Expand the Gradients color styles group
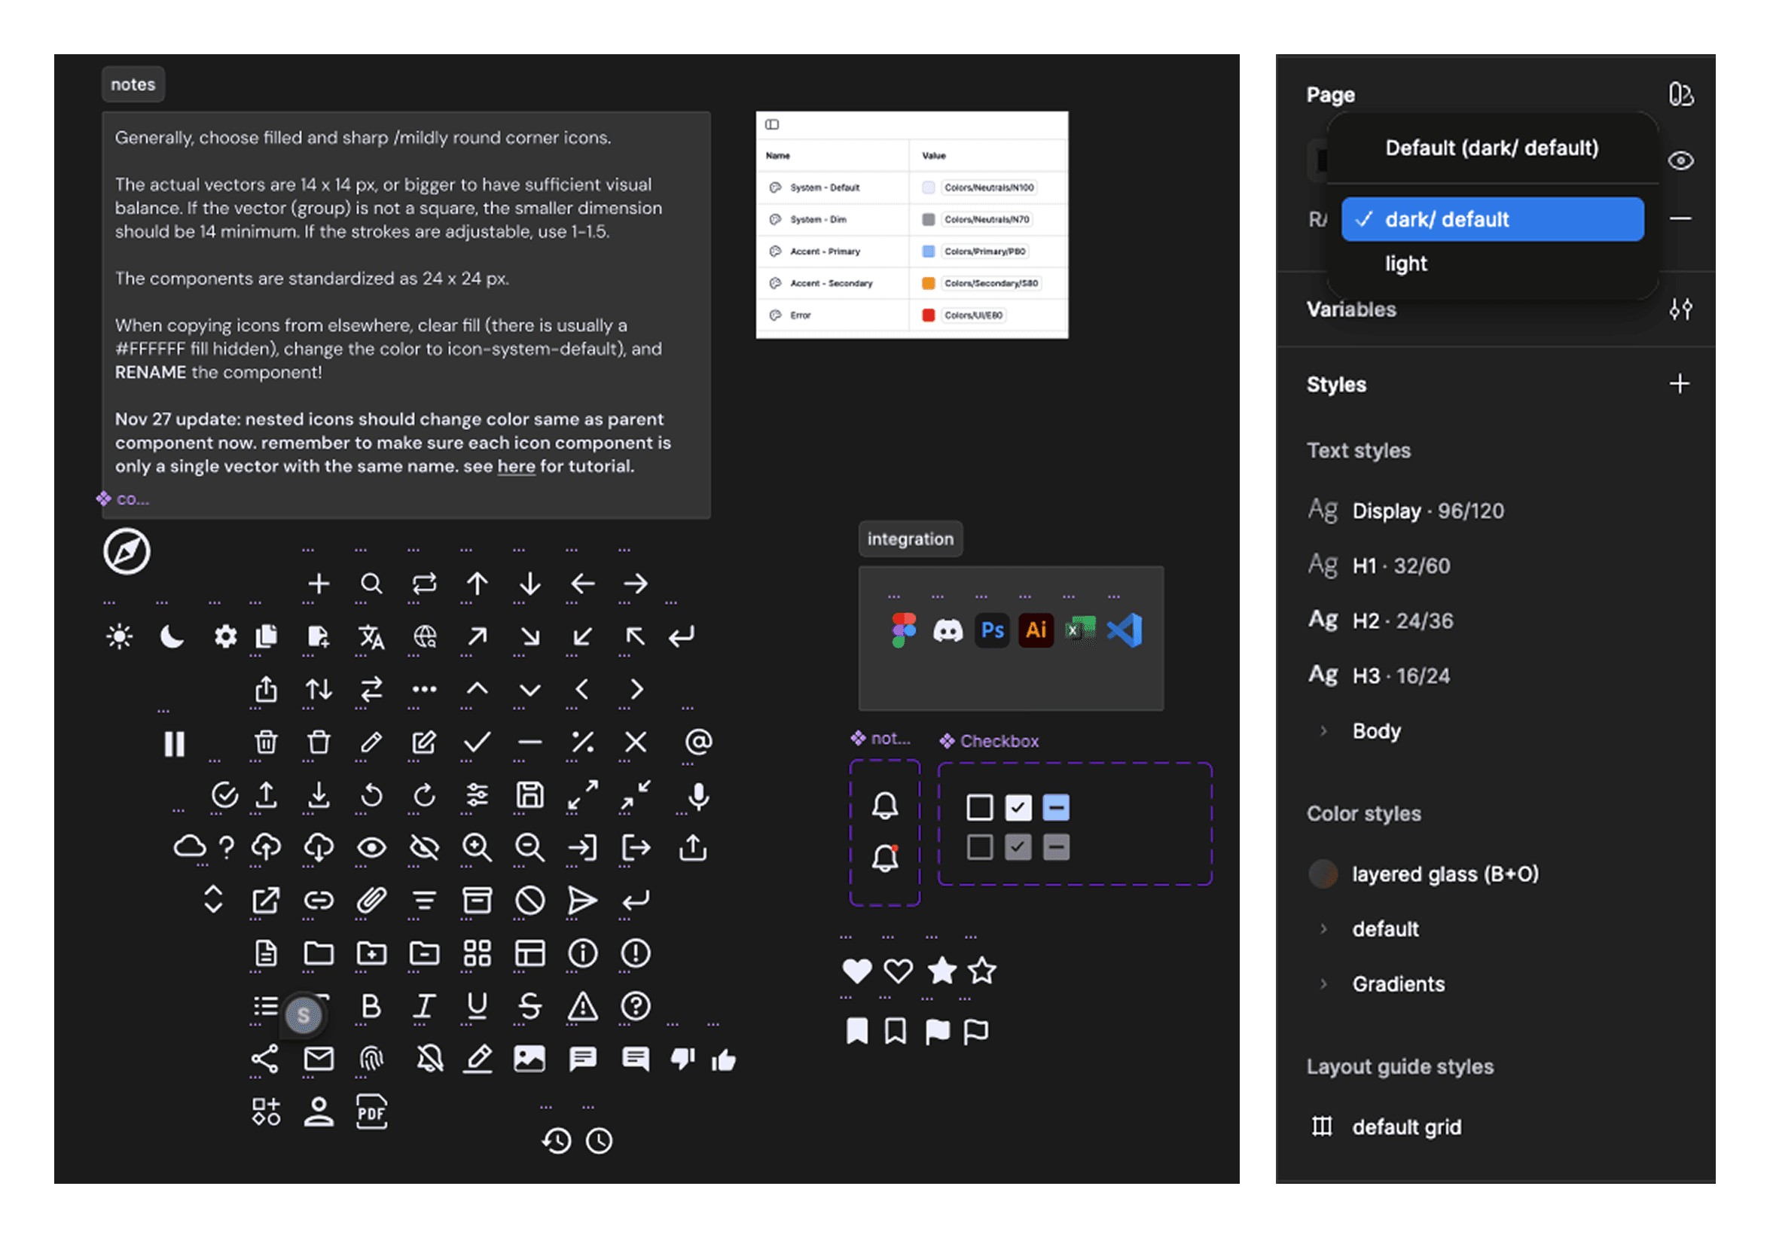 click(x=1323, y=984)
